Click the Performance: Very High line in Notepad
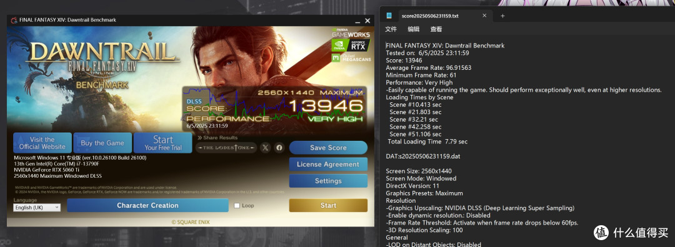Image resolution: width=675 pixels, height=247 pixels. [419, 82]
